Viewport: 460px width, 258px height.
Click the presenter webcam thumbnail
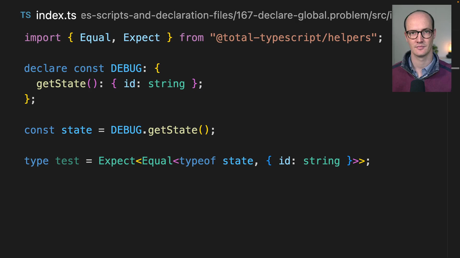point(421,48)
